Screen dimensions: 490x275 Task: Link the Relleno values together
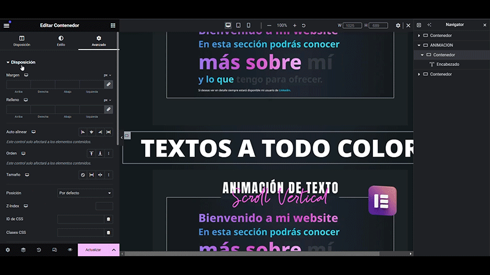[x=108, y=109]
